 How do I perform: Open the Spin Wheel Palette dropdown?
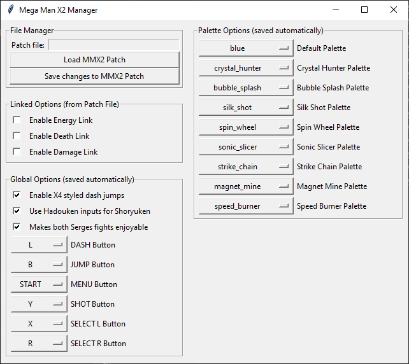point(246,127)
